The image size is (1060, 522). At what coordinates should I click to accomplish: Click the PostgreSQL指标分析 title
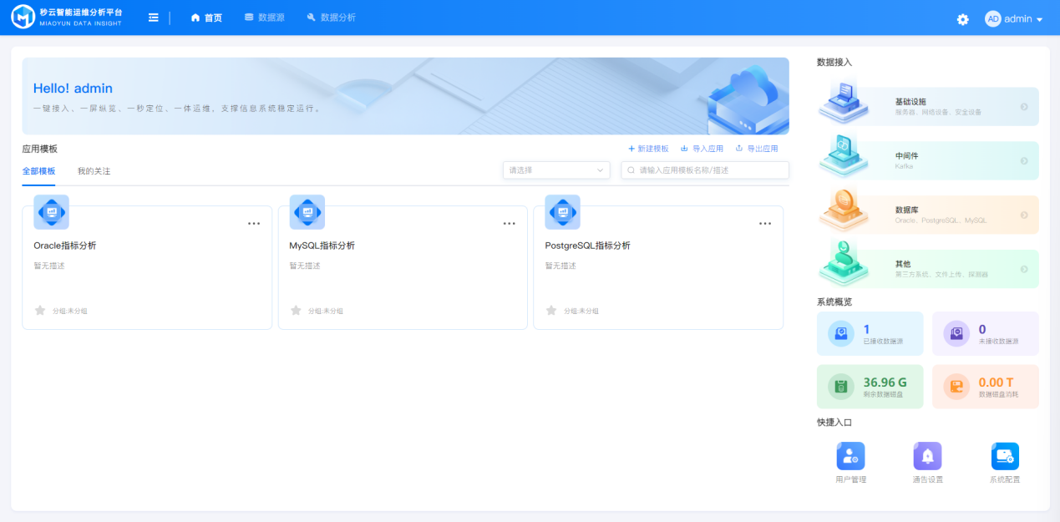(588, 246)
